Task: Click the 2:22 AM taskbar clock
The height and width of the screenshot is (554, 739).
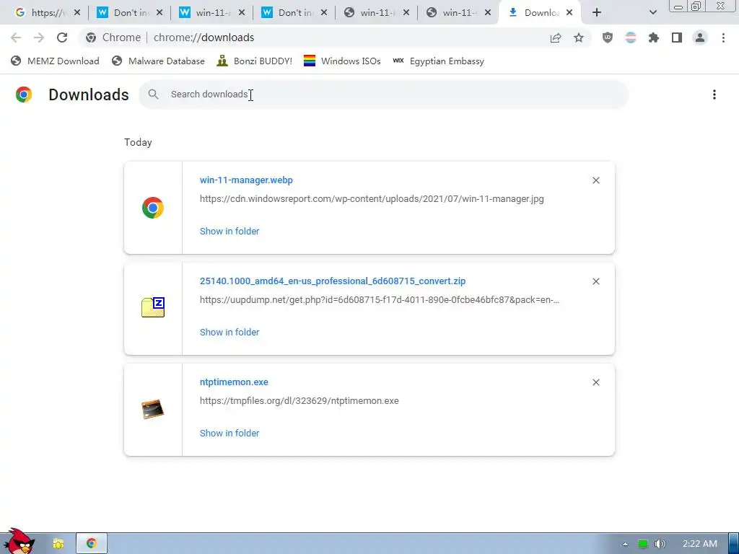Action: (699, 544)
